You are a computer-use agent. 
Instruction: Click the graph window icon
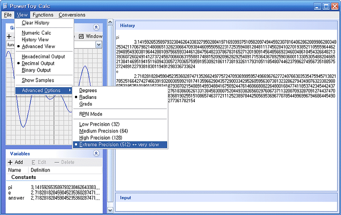click(81, 36)
